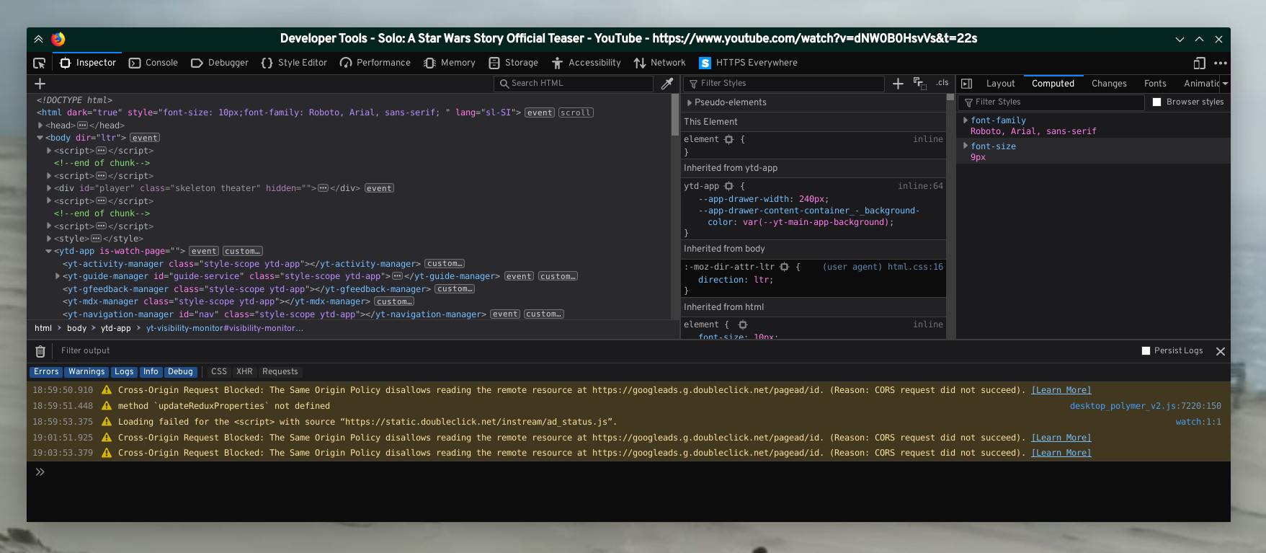Click the add new node plus icon
1266x553 pixels.
40,84
